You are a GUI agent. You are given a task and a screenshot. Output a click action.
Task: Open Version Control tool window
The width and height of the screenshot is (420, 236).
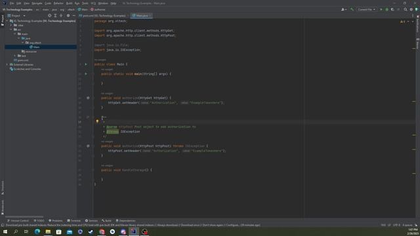18,221
